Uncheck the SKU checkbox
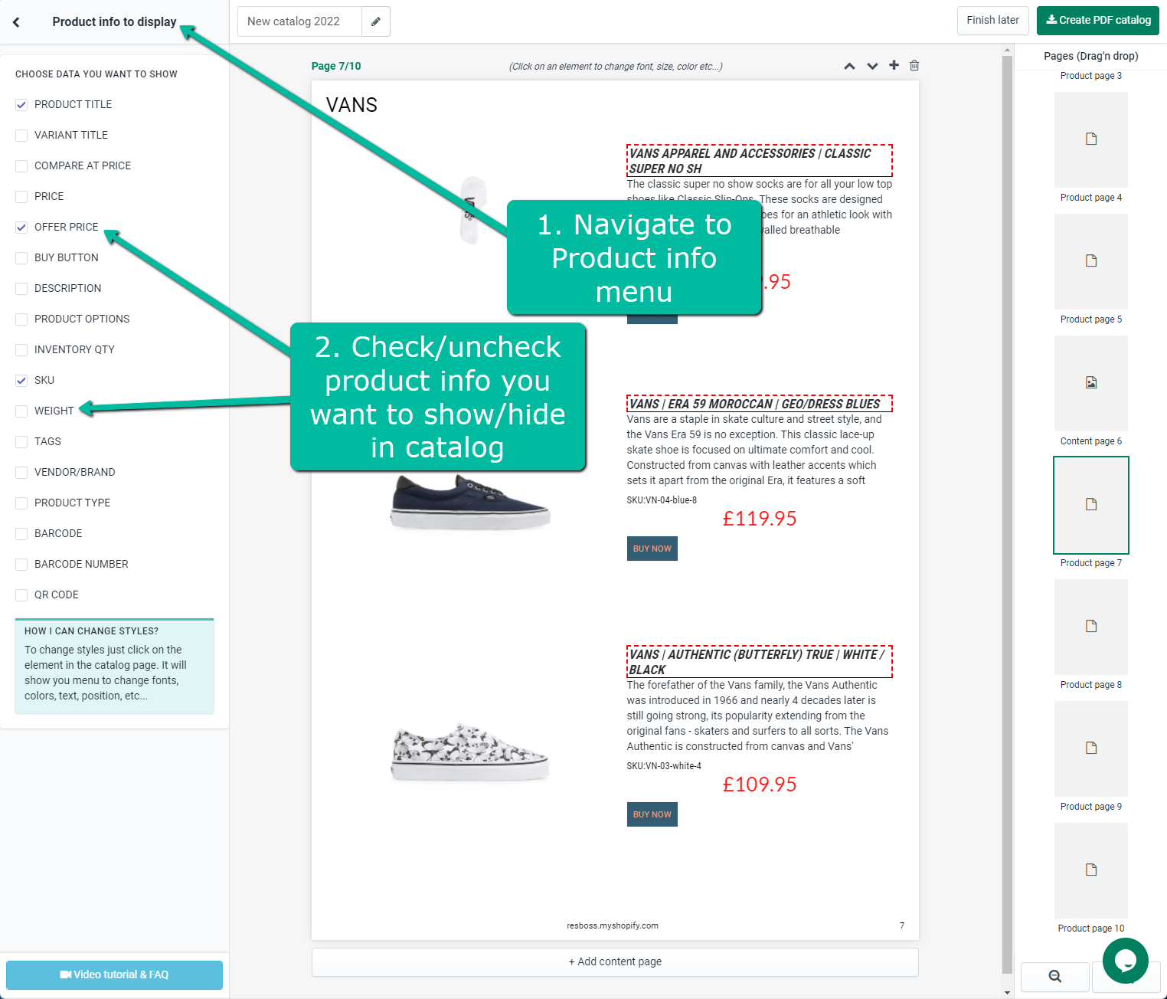The height and width of the screenshot is (999, 1167). pyautogui.click(x=21, y=381)
